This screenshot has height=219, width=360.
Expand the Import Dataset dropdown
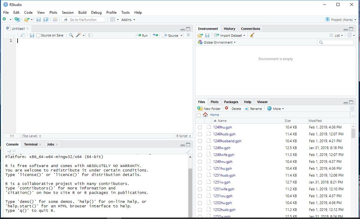coord(229,35)
